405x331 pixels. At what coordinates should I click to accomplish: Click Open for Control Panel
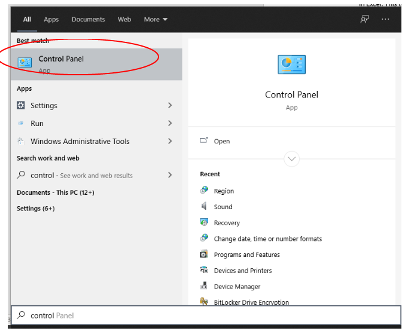(221, 142)
